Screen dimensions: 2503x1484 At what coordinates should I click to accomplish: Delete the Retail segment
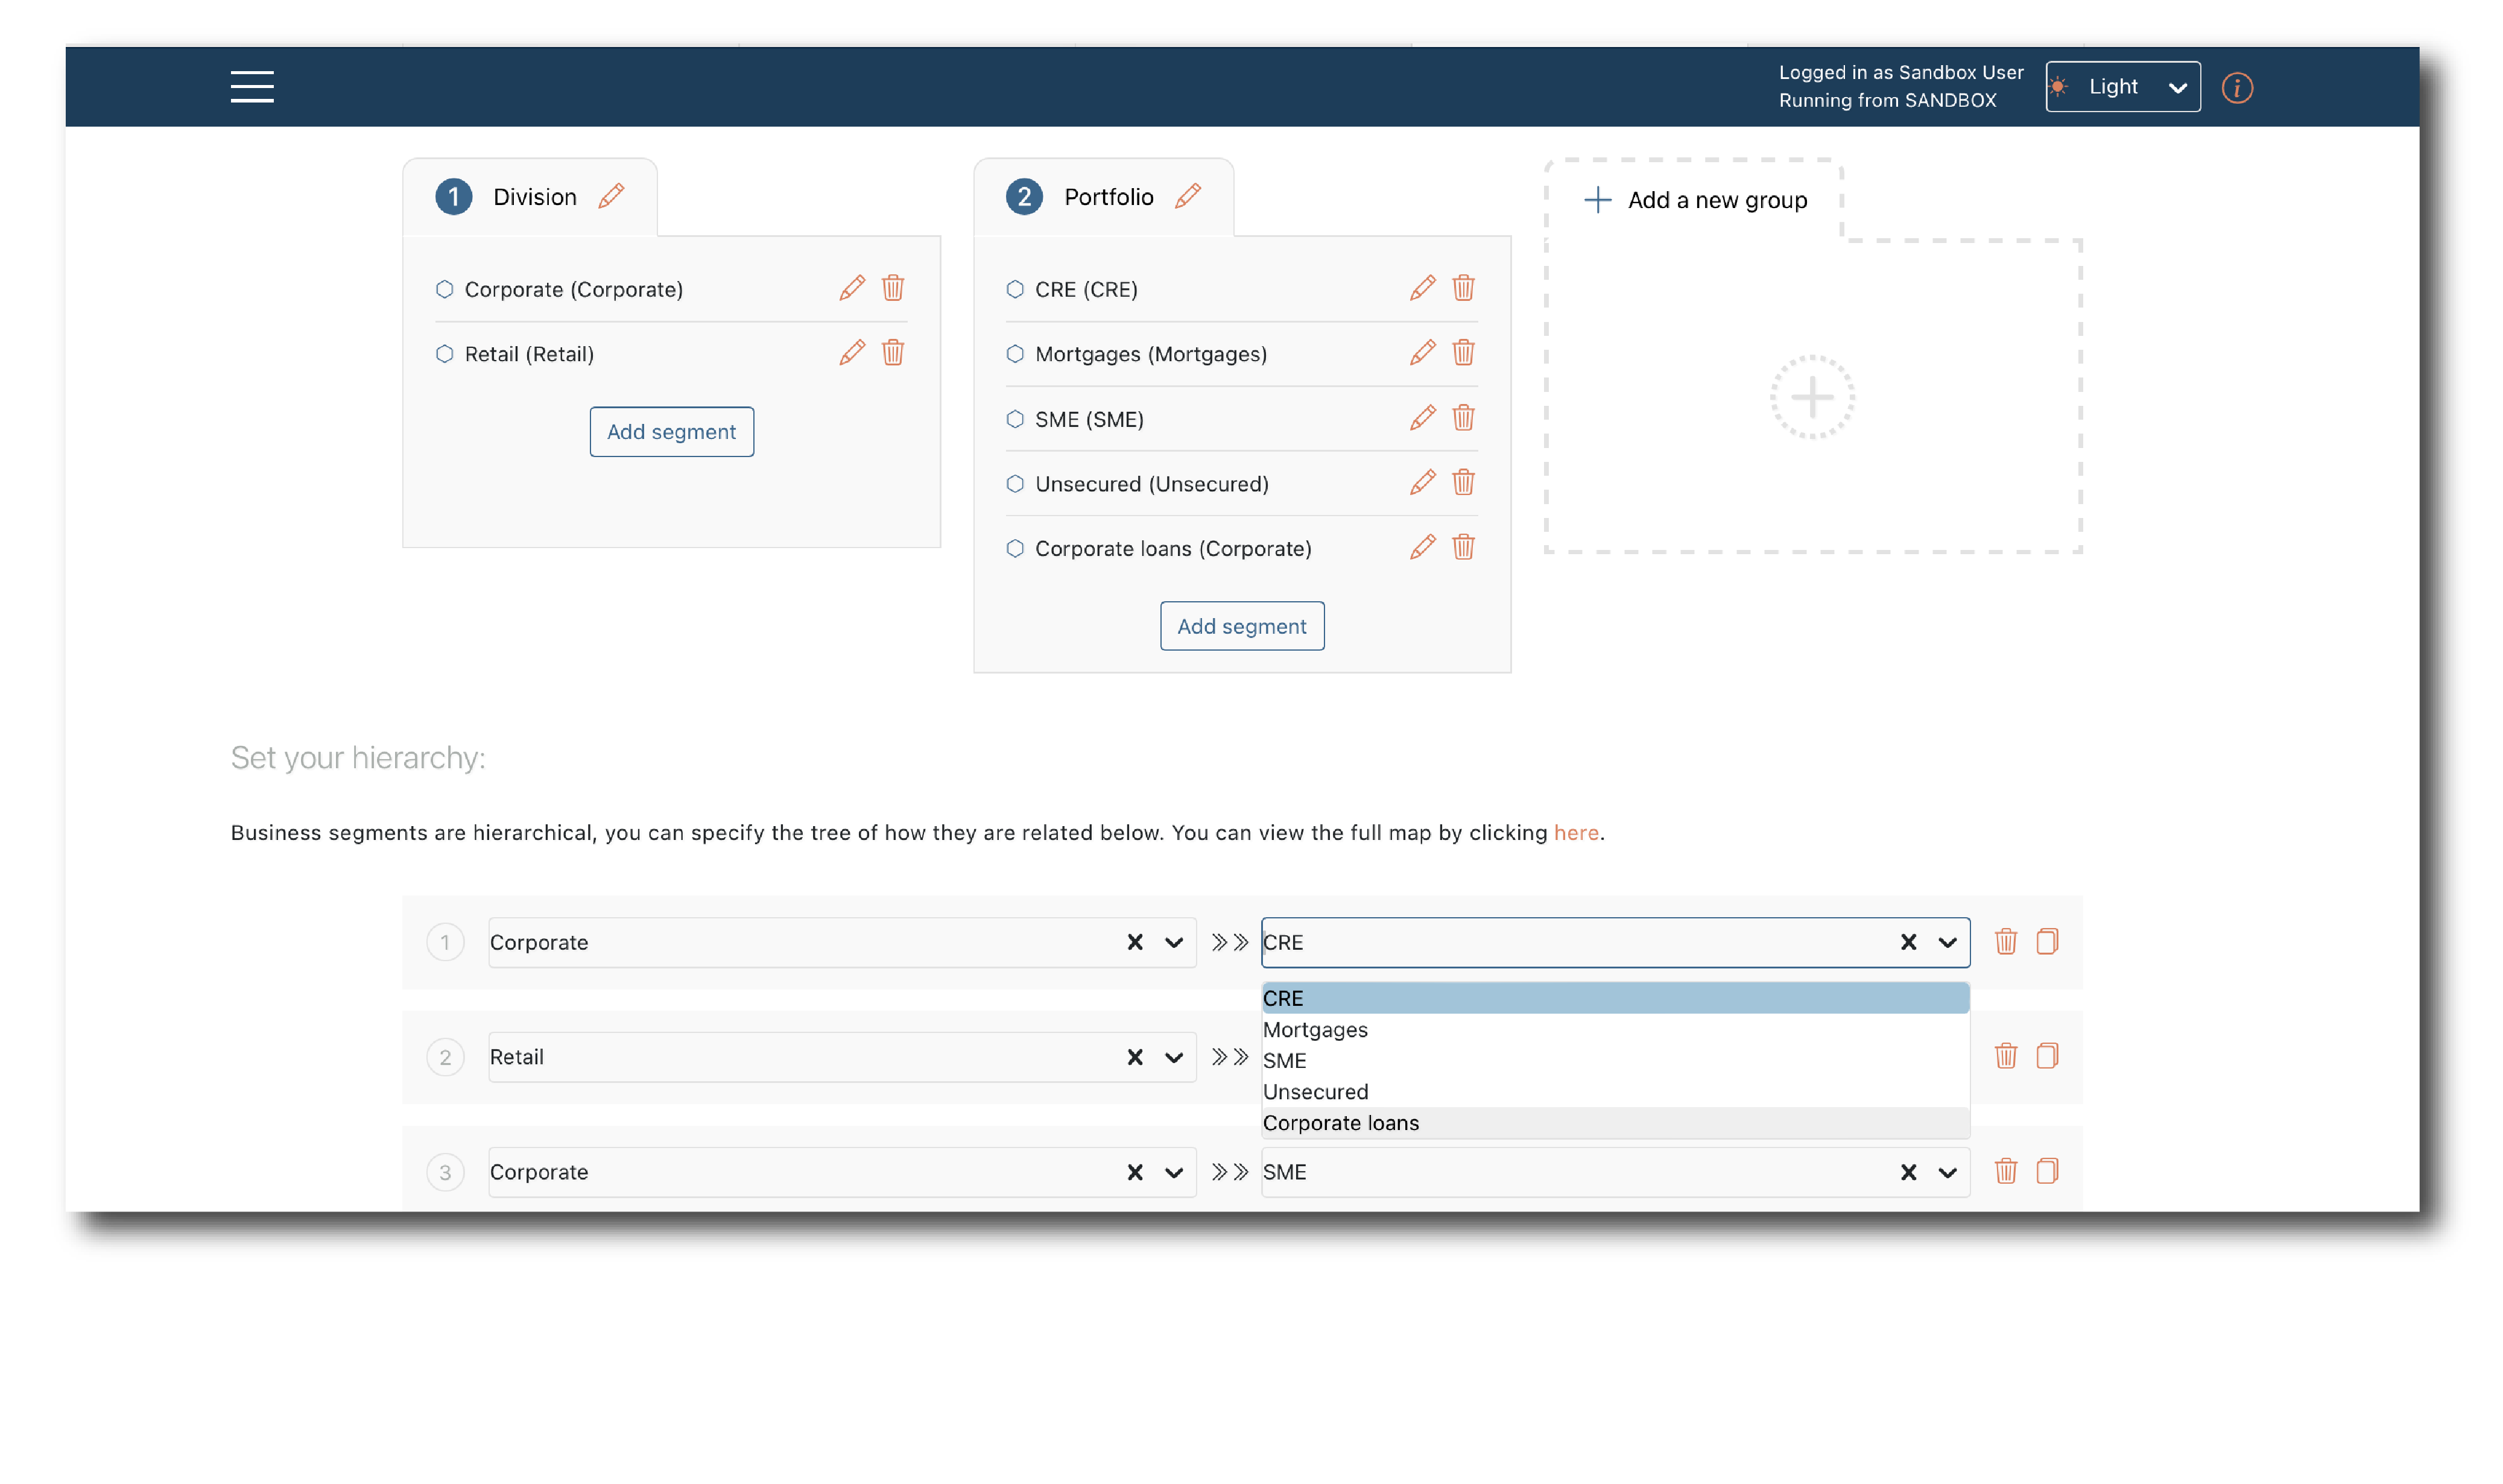click(892, 353)
